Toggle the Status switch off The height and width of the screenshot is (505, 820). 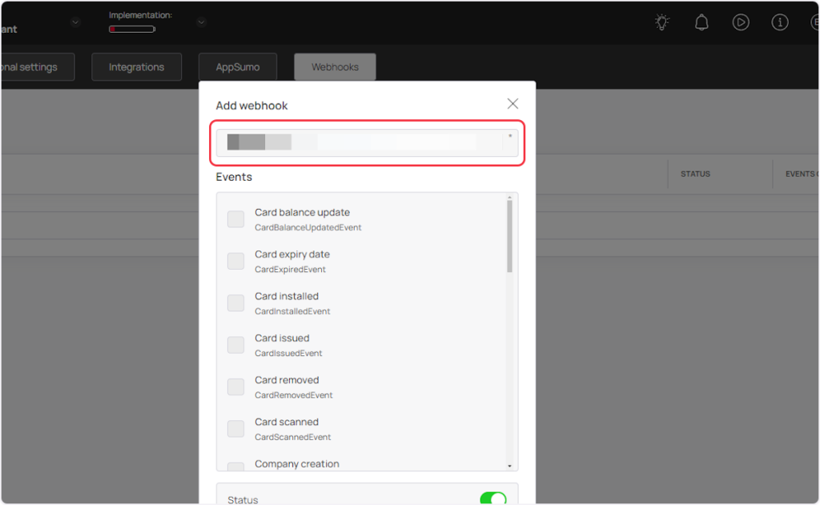pyautogui.click(x=492, y=499)
